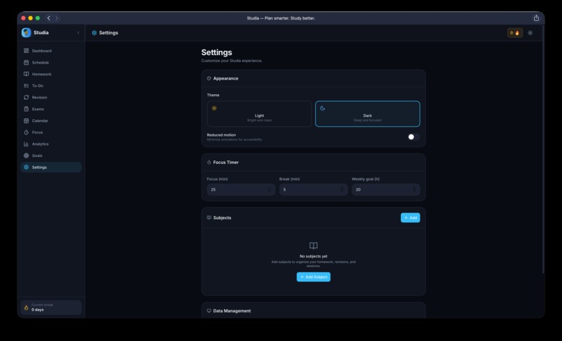Click the page vertical scrollbar
This screenshot has height=341, width=562.
coord(542,149)
